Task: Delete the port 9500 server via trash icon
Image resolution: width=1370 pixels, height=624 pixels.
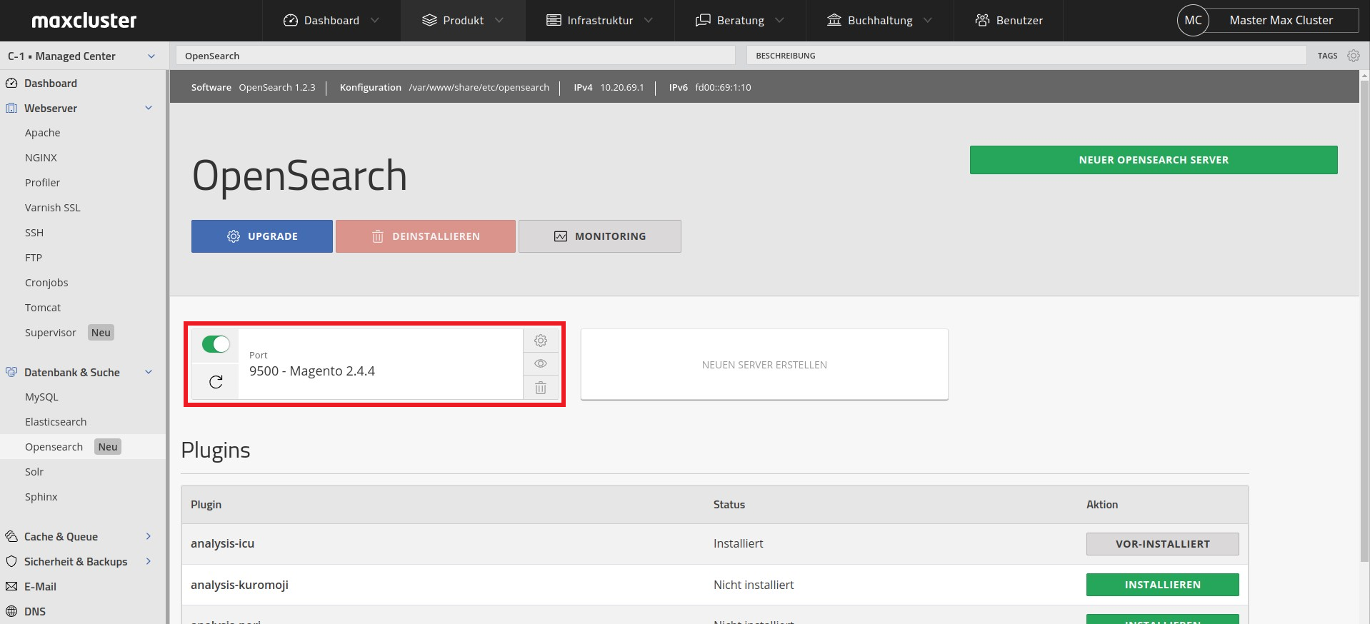Action: (541, 388)
